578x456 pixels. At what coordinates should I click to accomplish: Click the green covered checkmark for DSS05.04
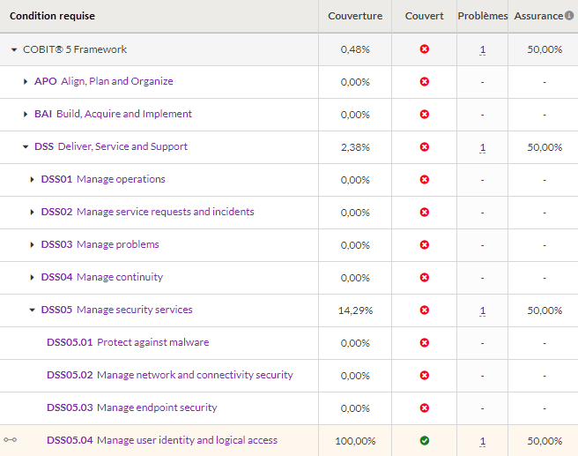tap(425, 440)
